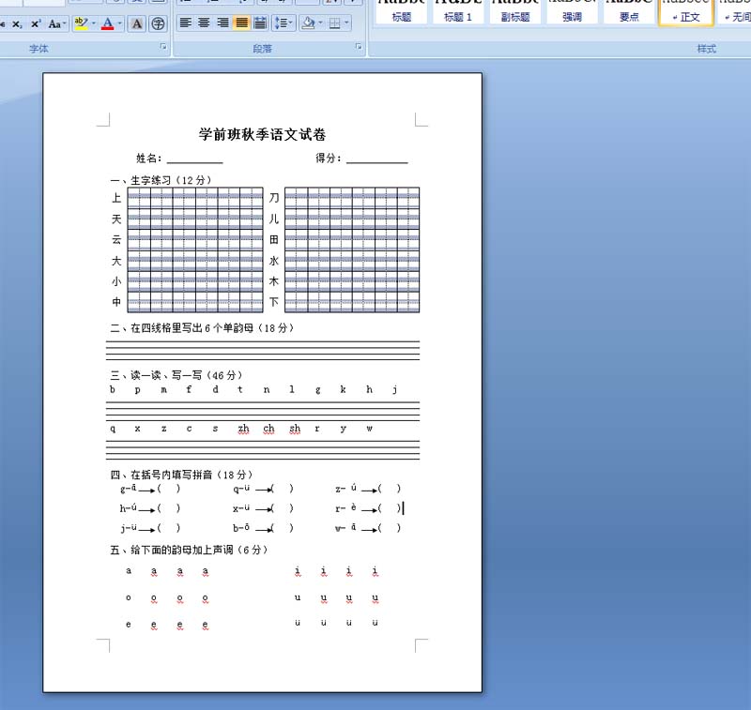Click the paragraph shading paint bucket
Viewport: 751px width, 710px height.
(x=309, y=23)
